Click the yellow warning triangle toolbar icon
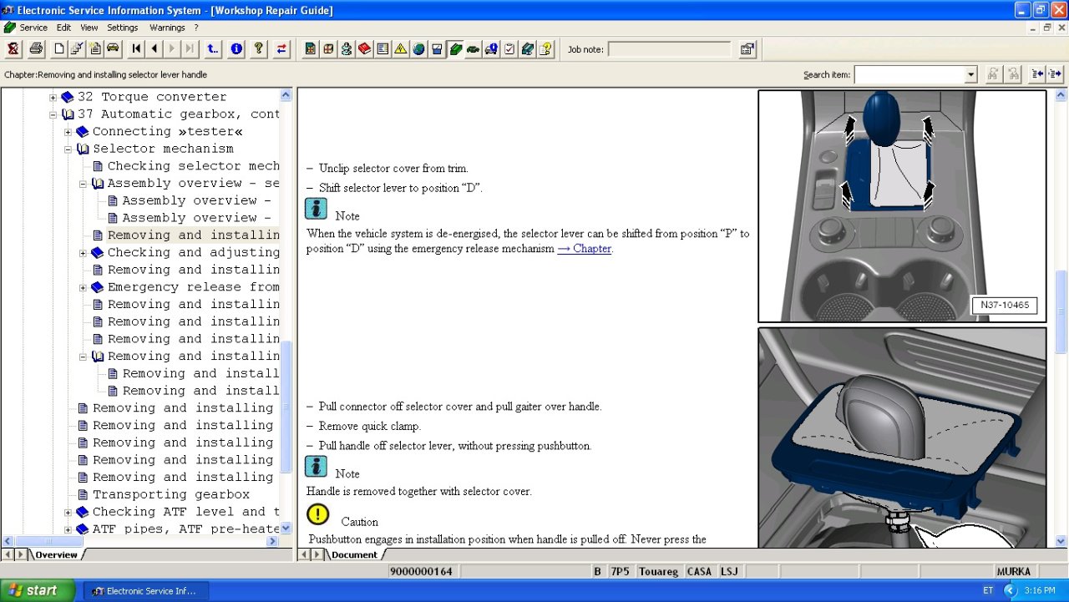 (401, 49)
